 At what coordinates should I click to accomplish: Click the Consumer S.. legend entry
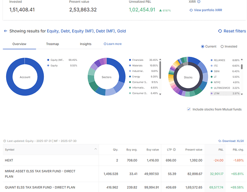tap(143, 82)
